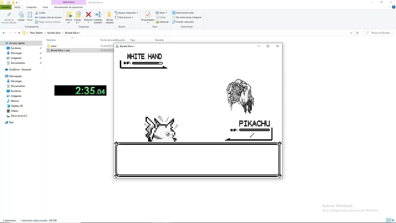Switch to large icons view layout
The height and width of the screenshot is (223, 396).
pos(393,220)
